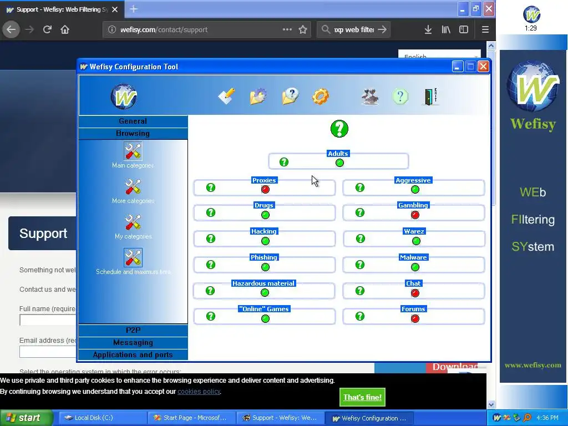This screenshot has width=568, height=426.
Task: Expand the P2P section
Action: click(133, 331)
